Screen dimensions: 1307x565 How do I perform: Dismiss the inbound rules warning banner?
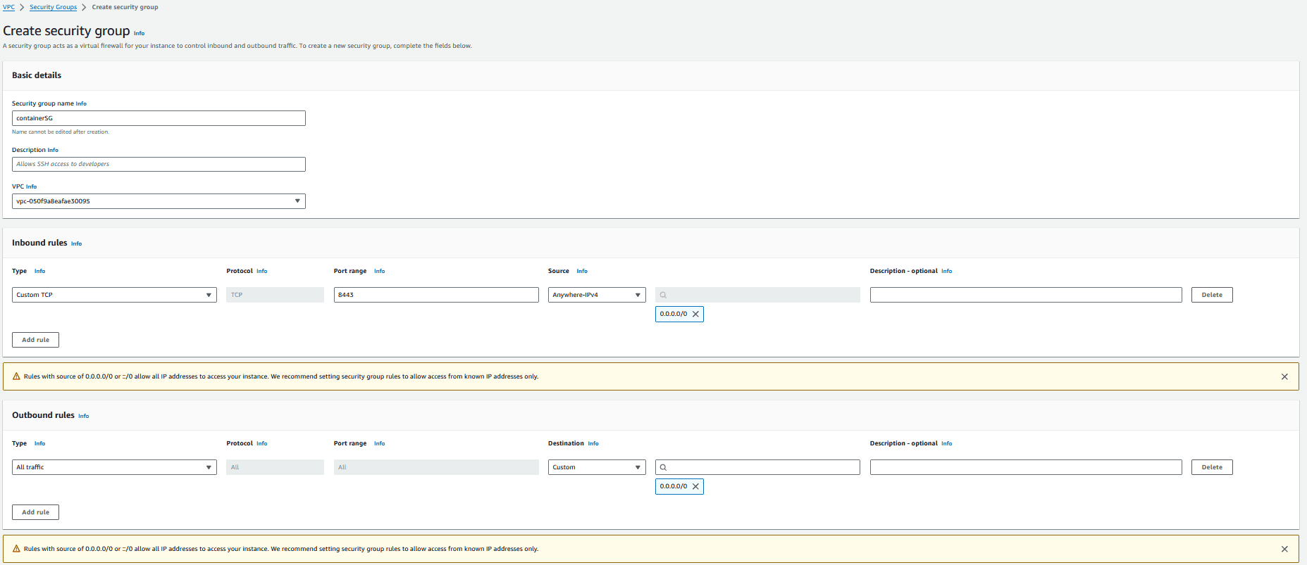click(1284, 377)
